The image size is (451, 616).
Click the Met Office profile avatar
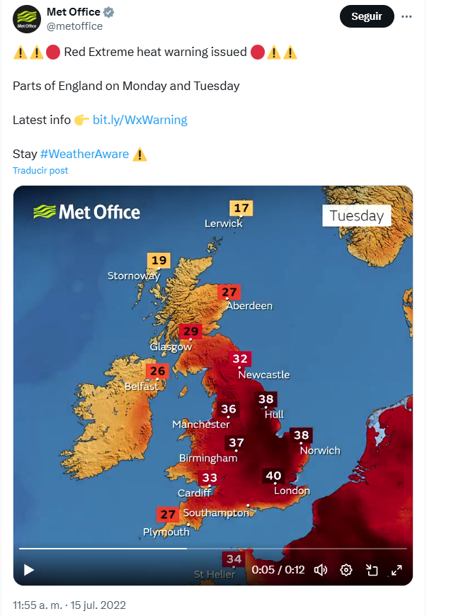pyautogui.click(x=27, y=19)
